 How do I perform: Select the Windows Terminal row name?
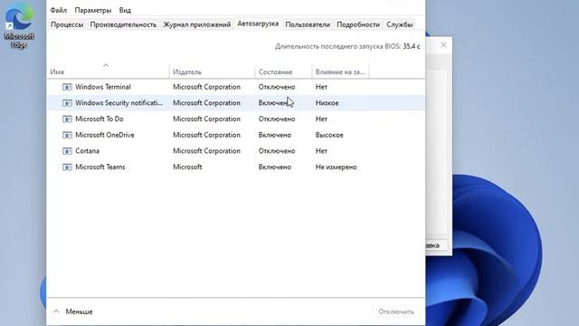[x=103, y=87]
